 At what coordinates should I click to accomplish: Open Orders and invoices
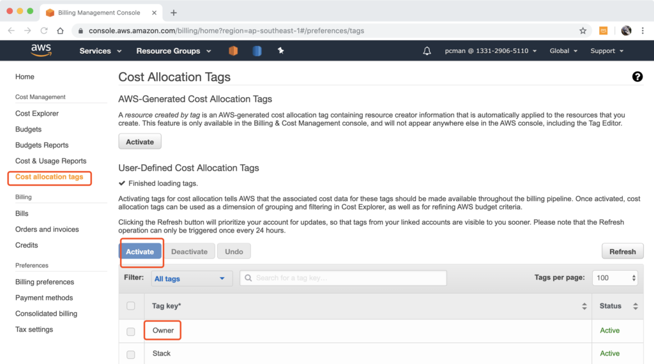click(47, 229)
